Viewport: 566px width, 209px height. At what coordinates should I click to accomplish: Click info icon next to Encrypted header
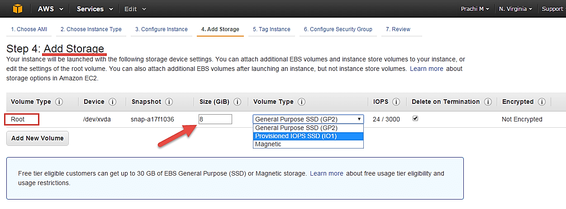[x=542, y=102]
